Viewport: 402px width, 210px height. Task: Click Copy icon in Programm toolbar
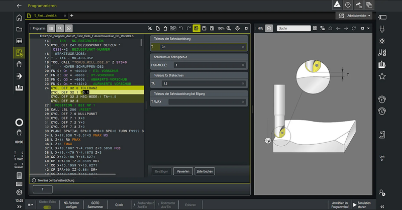point(158,28)
